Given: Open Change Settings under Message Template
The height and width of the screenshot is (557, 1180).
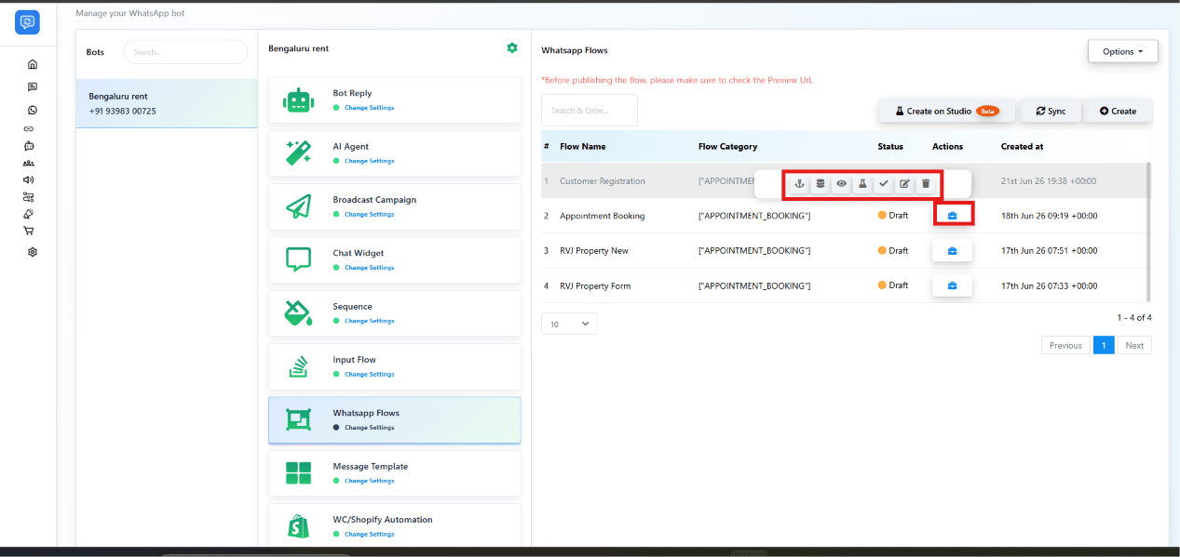Looking at the screenshot, I should point(369,481).
